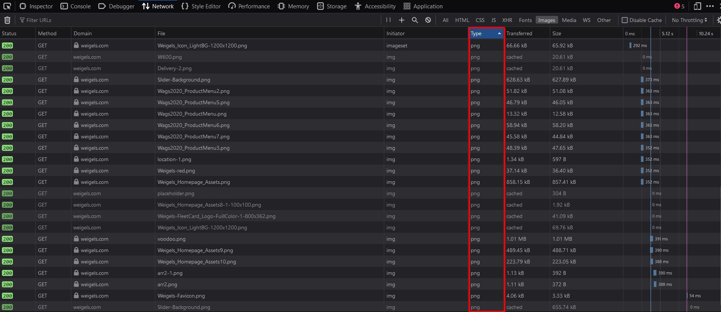This screenshot has height=312, width=721.
Task: Open the No Throttling dropdown
Action: pos(689,20)
